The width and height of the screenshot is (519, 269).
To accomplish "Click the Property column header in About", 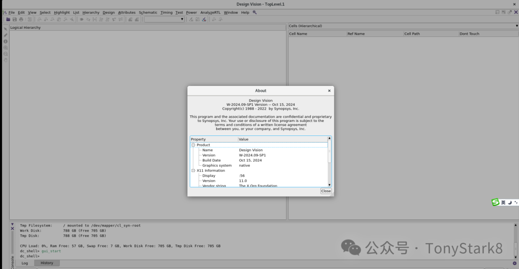I will [x=214, y=139].
